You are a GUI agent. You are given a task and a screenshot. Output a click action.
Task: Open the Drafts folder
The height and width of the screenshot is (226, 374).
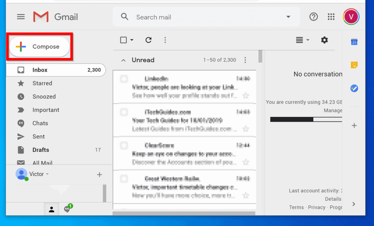[x=56, y=150]
